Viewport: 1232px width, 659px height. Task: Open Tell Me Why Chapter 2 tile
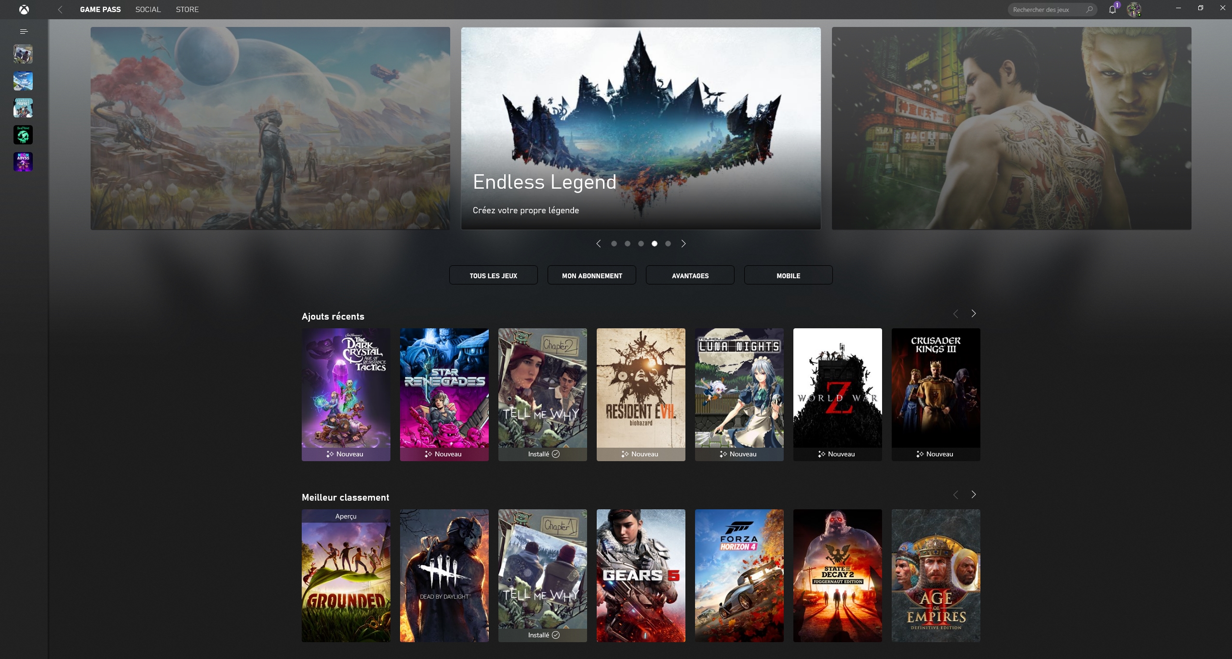(x=543, y=394)
